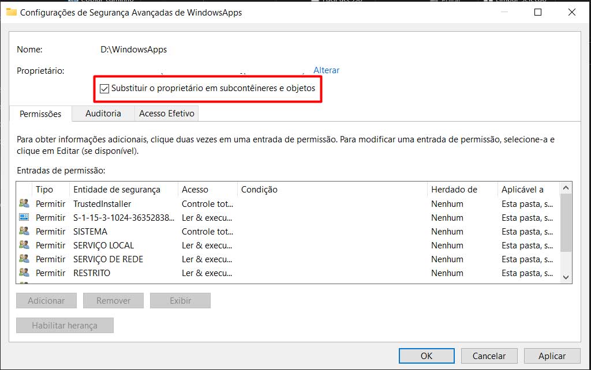Image resolution: width=591 pixels, height=370 pixels.
Task: Toggle Substituir o proprietário em subcontêineres e objetos checkbox
Action: pos(104,88)
